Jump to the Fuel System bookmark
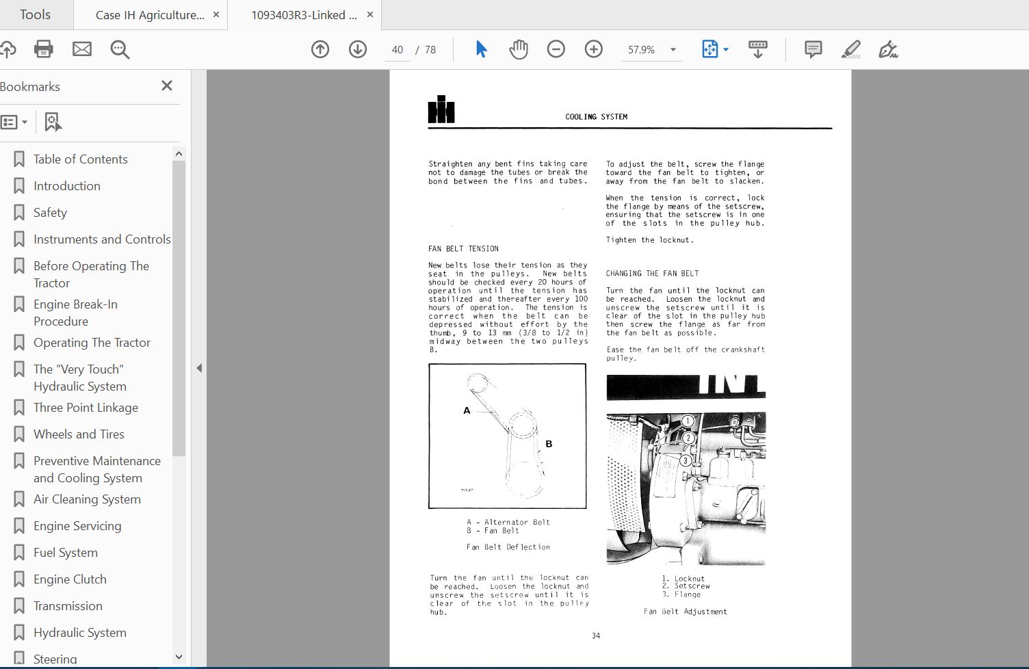1029x669 pixels. (x=65, y=552)
